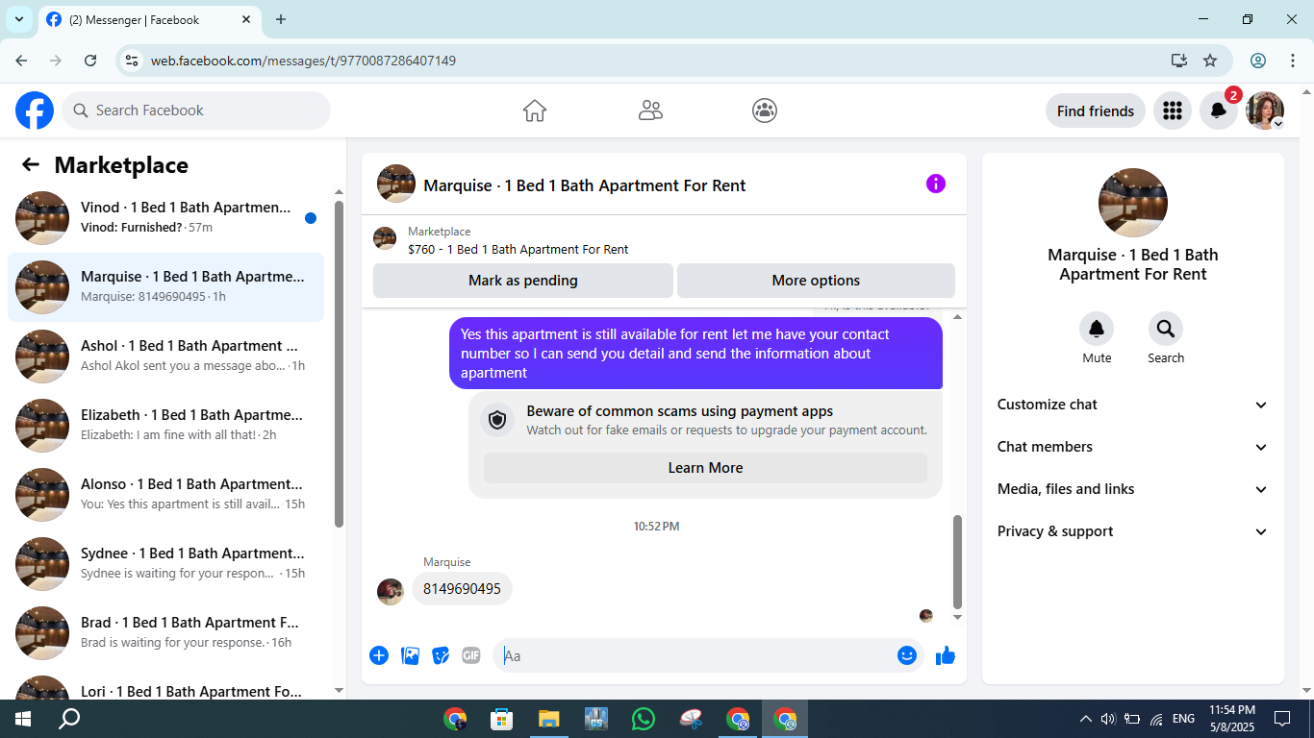The width and height of the screenshot is (1314, 738).
Task: Click the conversation list scrollbar
Action: [x=339, y=363]
